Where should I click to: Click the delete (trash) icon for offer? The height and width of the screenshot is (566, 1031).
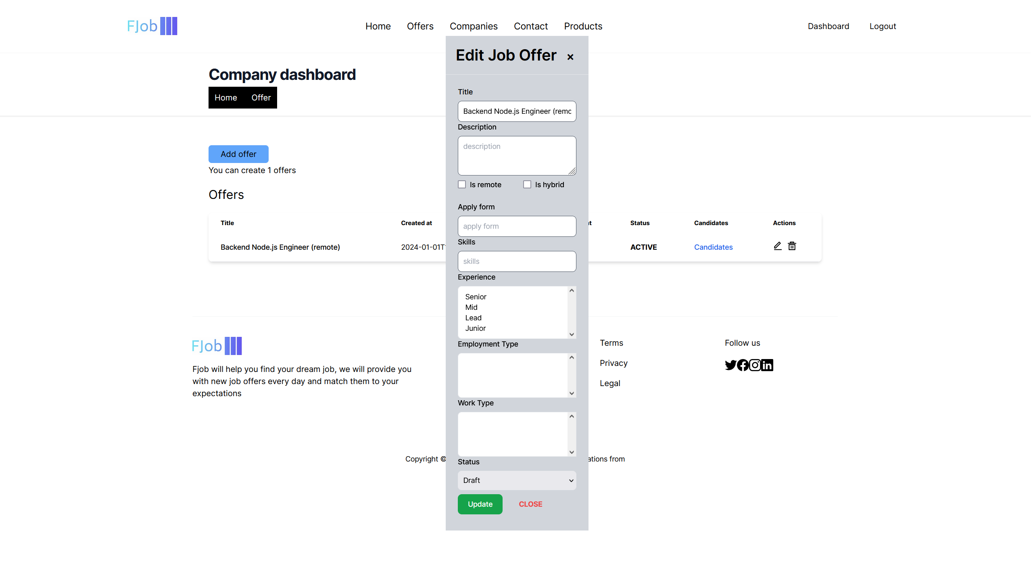coord(792,246)
